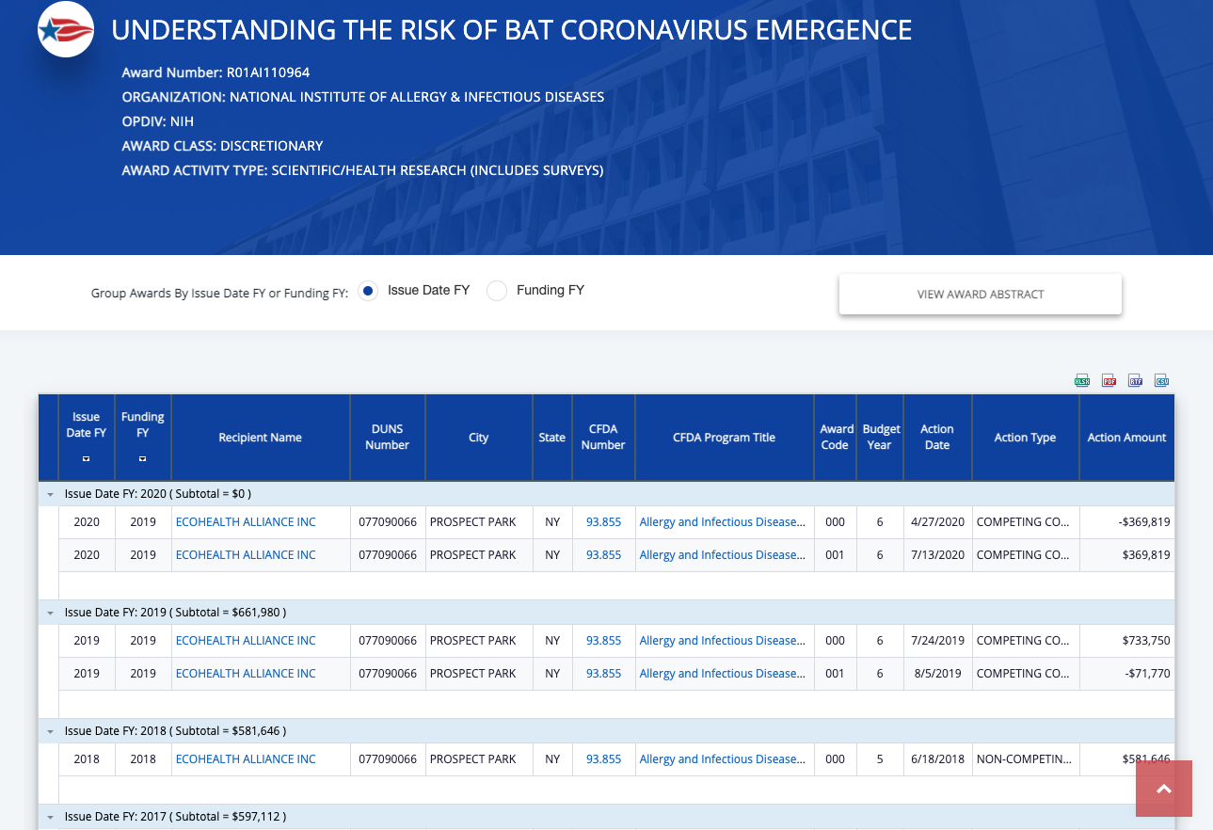Select the Funding FY grouping option
This screenshot has height=830, width=1213.
point(497,291)
